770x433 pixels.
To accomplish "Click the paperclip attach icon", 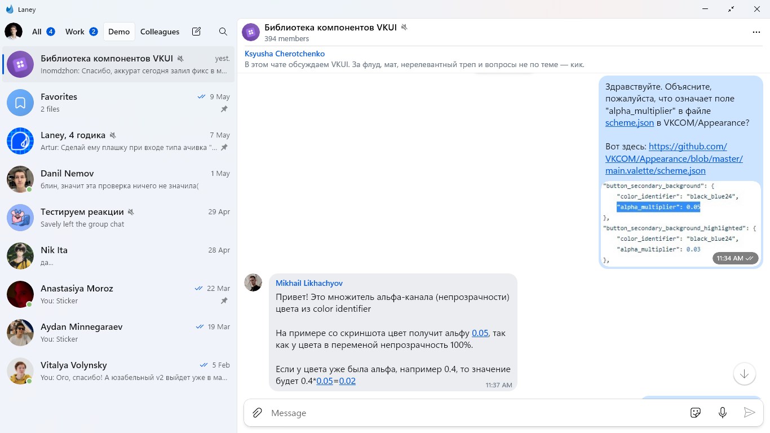I will [x=257, y=413].
